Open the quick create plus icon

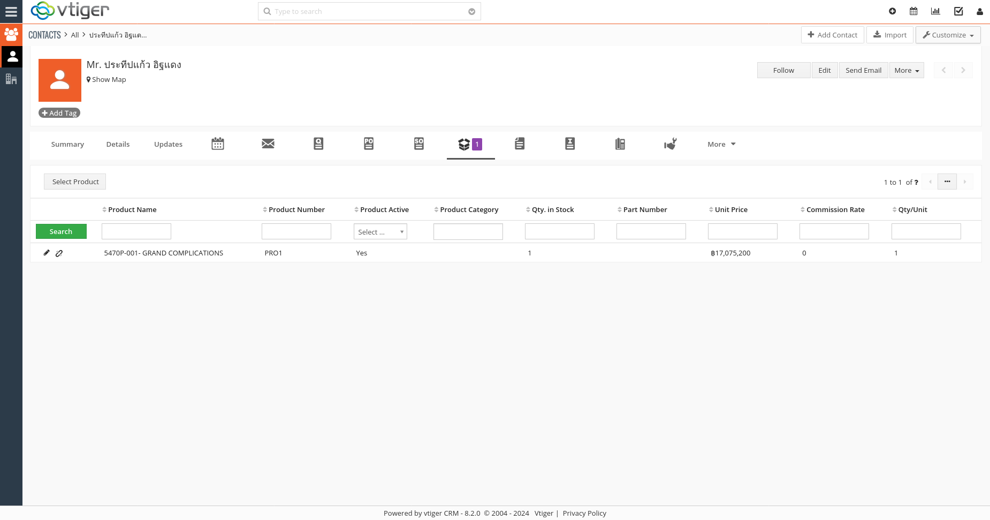[892, 11]
